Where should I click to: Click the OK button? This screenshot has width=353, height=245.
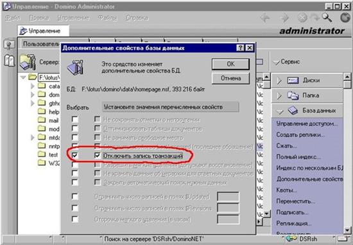[x=230, y=64]
